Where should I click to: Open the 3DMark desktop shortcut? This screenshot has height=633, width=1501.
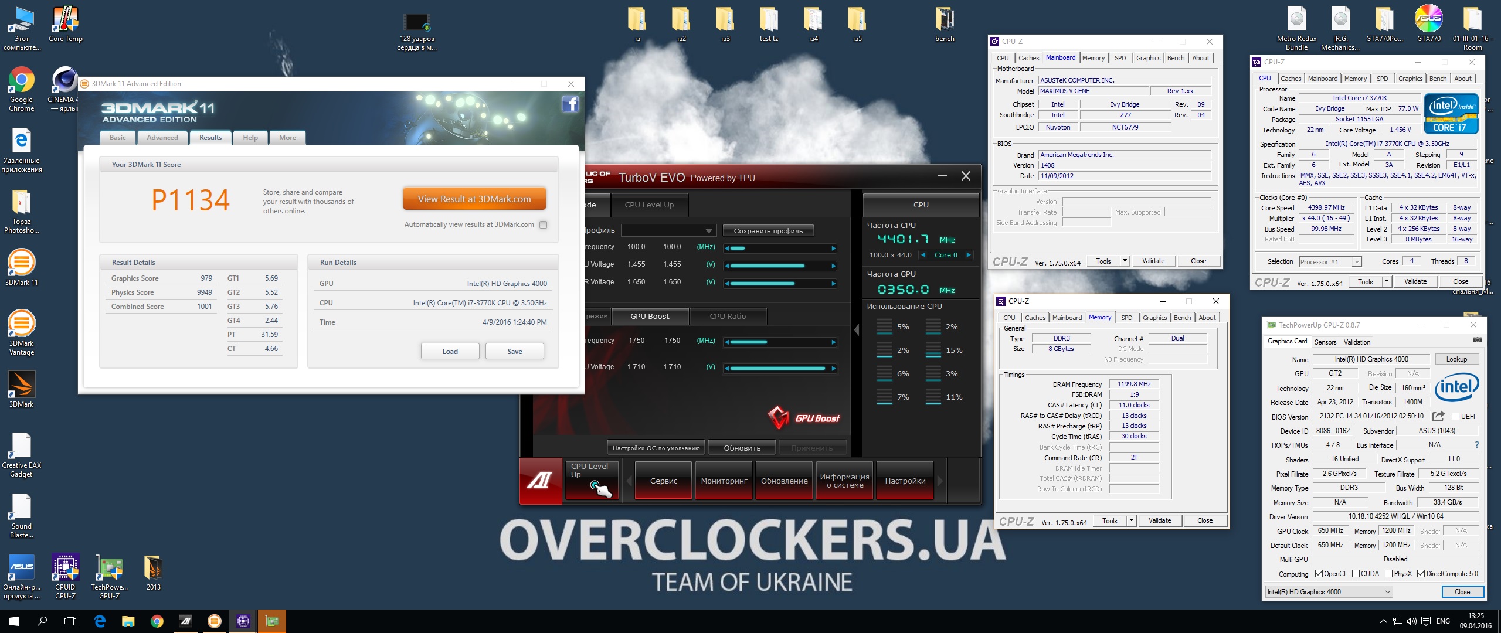[x=21, y=389]
